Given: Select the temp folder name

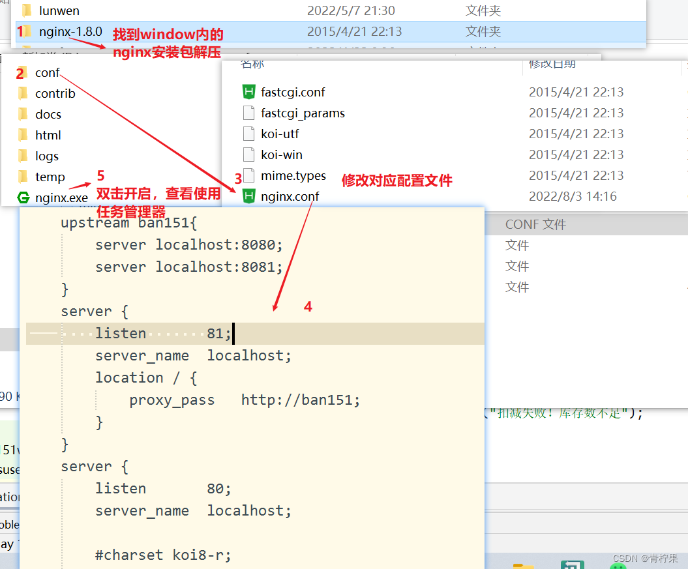Looking at the screenshot, I should [50, 177].
